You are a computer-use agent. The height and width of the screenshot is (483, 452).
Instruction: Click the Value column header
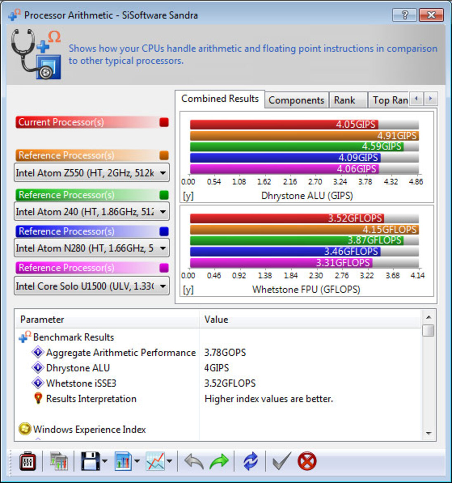(x=310, y=319)
